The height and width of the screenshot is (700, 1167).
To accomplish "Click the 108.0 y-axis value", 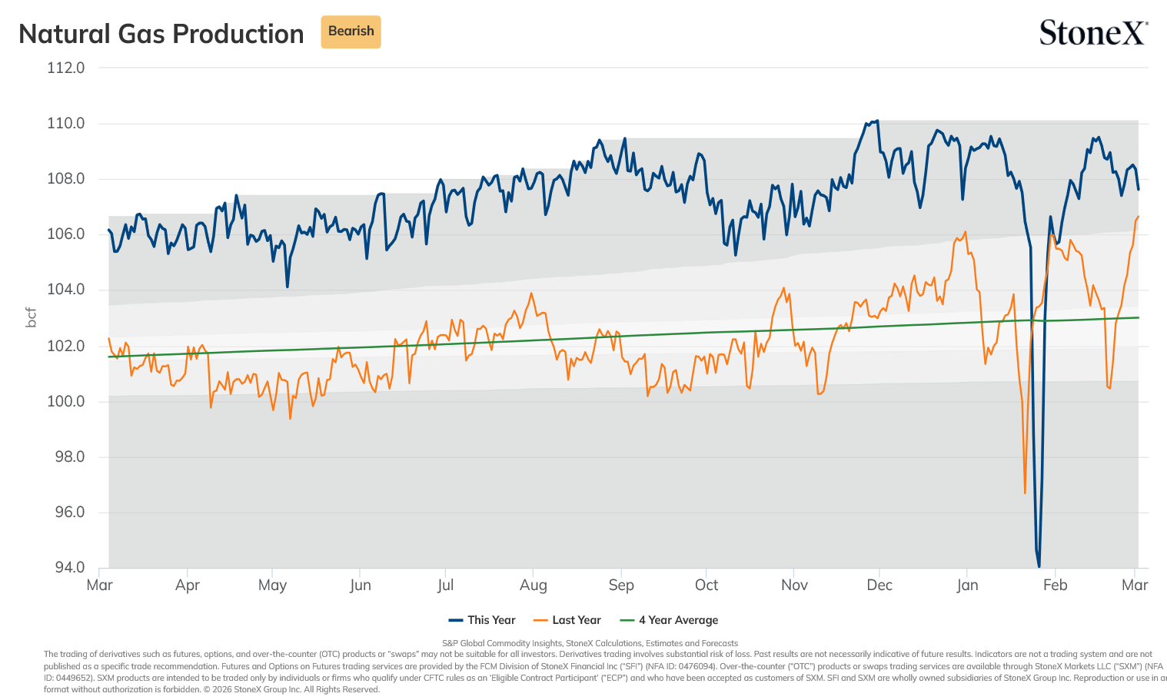I will (66, 179).
